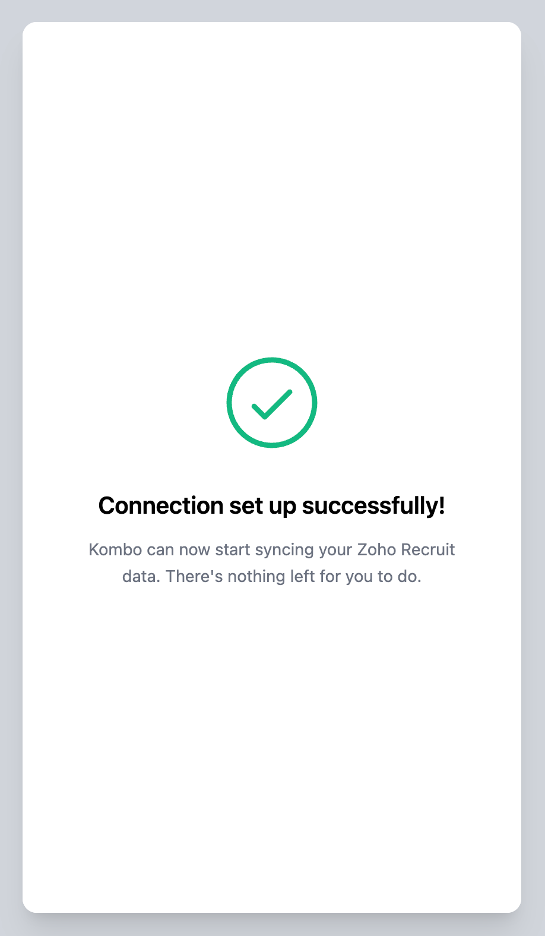
Task: Click the word "Recruit" in the description
Action: click(428, 550)
